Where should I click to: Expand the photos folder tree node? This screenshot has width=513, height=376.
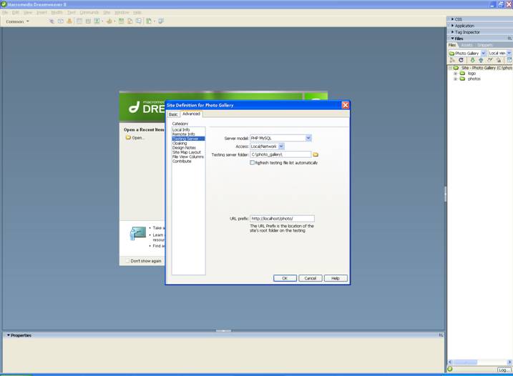point(456,79)
